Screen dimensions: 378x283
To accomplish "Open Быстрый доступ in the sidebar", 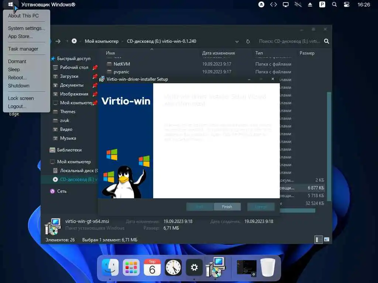I will (73, 59).
